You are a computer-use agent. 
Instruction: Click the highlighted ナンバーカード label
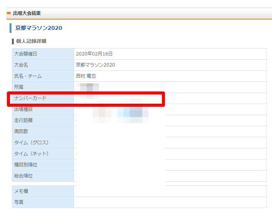30,98
